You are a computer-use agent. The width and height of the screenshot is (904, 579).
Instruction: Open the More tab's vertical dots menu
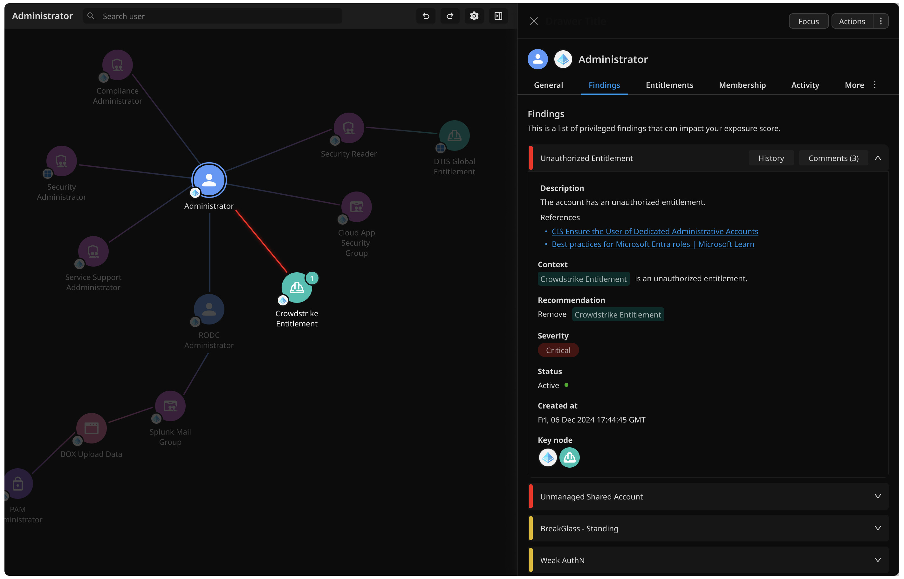[x=874, y=85]
